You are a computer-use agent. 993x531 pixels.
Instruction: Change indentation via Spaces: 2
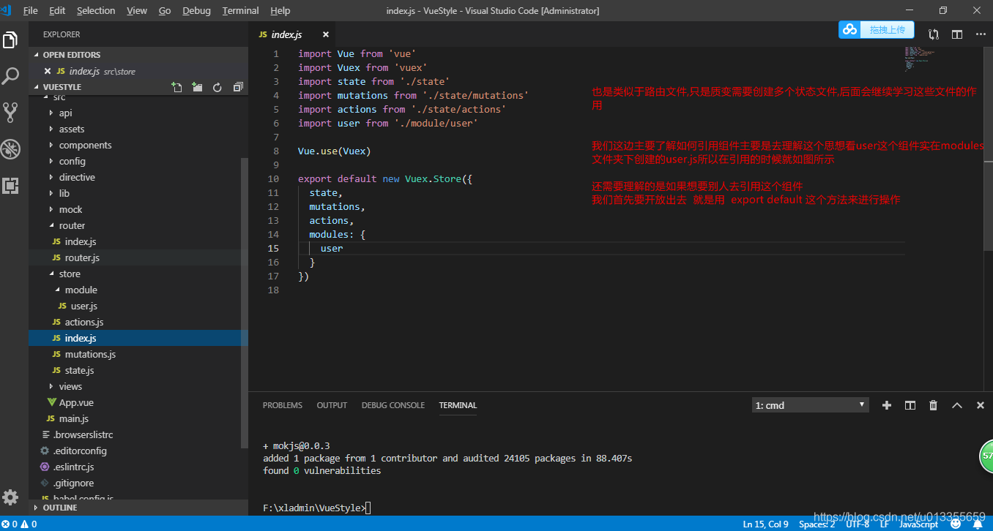click(817, 524)
